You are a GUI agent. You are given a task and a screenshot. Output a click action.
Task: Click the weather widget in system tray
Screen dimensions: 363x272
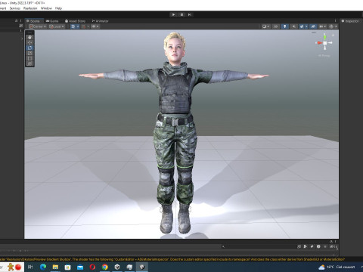point(337,267)
